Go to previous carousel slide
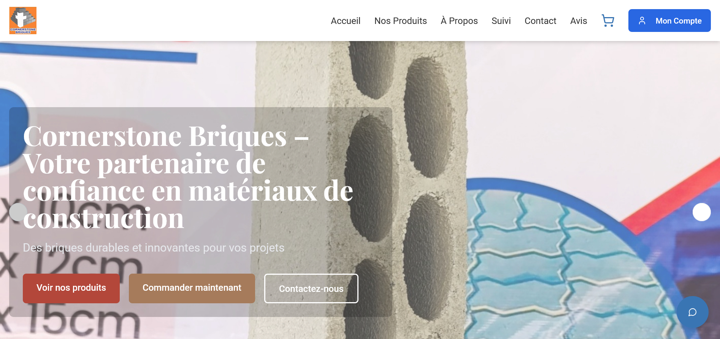 pyautogui.click(x=18, y=212)
